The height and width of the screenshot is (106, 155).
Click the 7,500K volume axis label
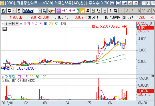pos(143,78)
